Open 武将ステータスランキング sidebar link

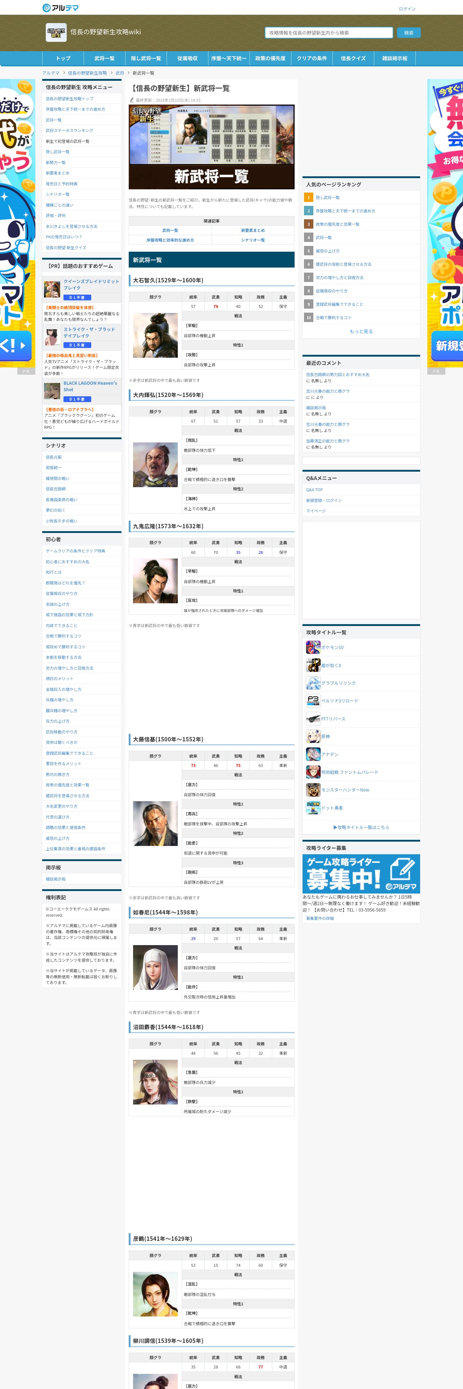click(70, 131)
